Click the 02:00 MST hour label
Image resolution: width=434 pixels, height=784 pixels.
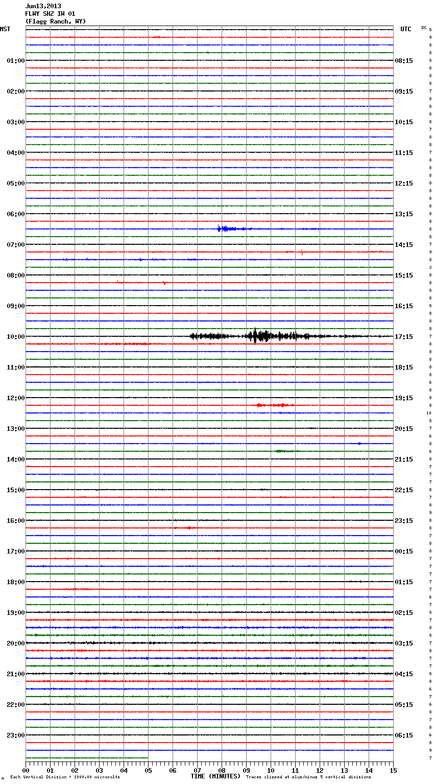15,91
